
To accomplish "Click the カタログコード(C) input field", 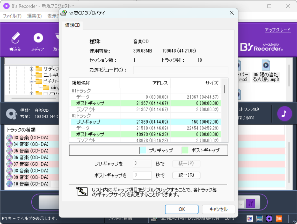I will coord(181,70).
